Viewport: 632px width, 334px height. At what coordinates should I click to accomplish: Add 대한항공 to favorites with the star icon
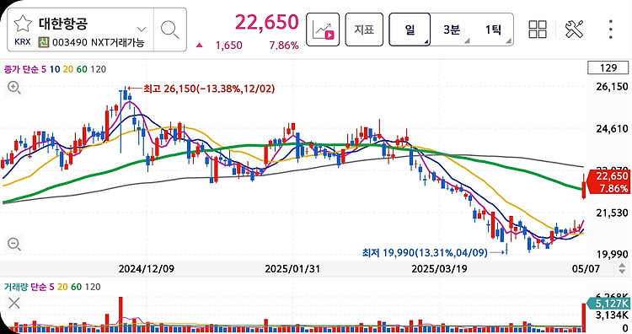[x=23, y=24]
